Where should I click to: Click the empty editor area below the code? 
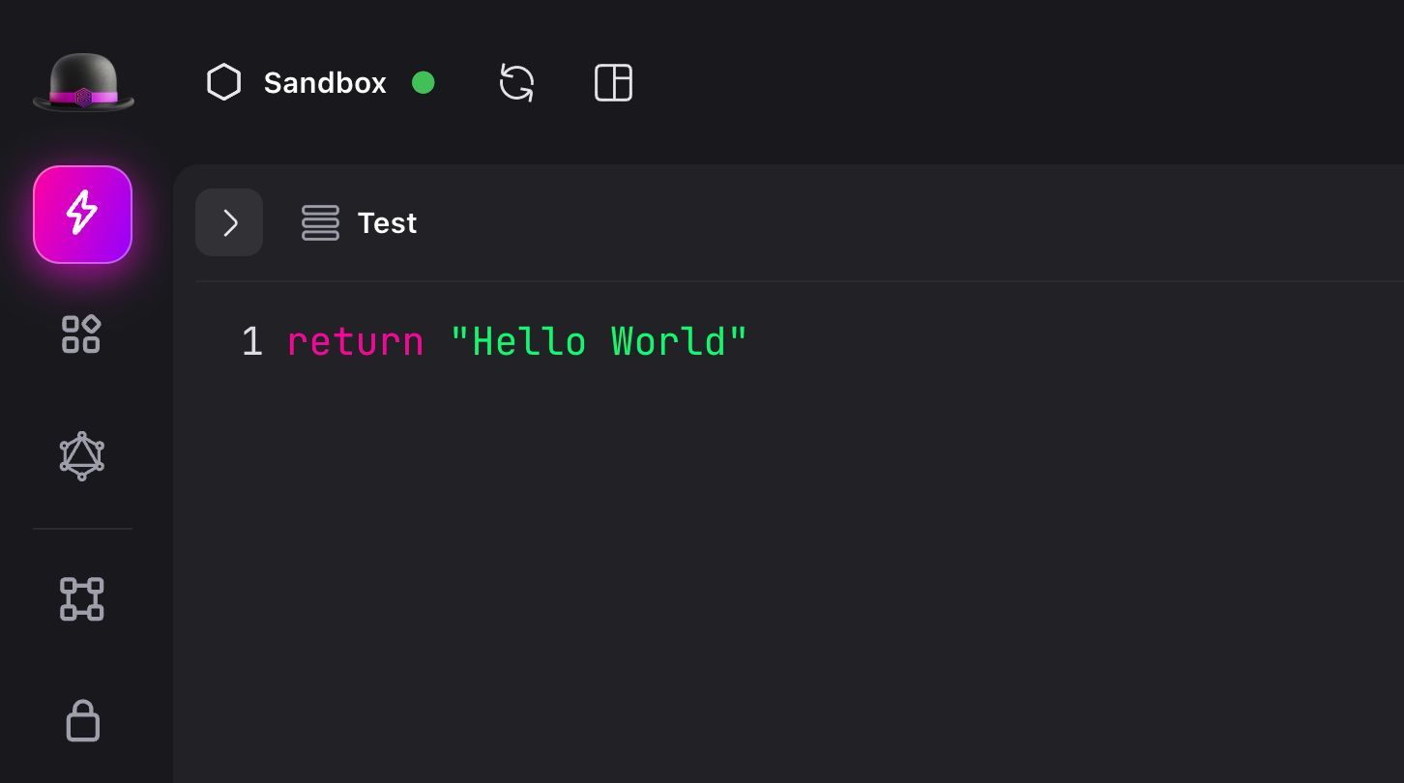click(x=774, y=561)
